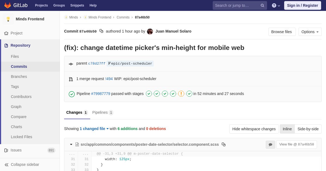Switch to Inline diff view
Image resolution: width=326 pixels, height=171 pixels.
coord(287,129)
